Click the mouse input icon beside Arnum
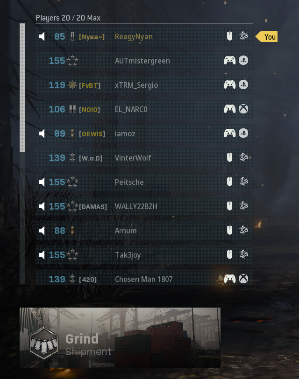 point(229,230)
